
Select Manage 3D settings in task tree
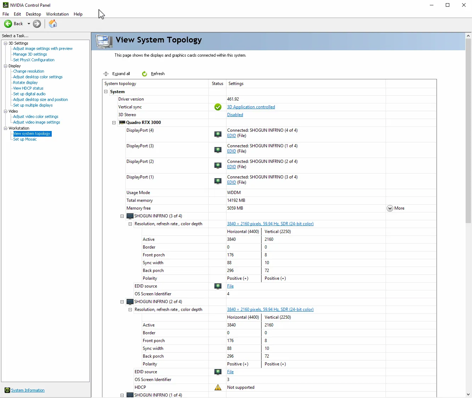click(30, 54)
